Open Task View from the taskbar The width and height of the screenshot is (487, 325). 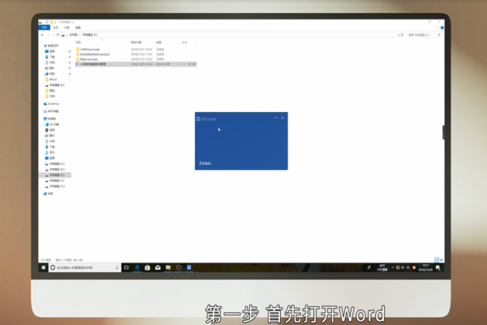(127, 267)
